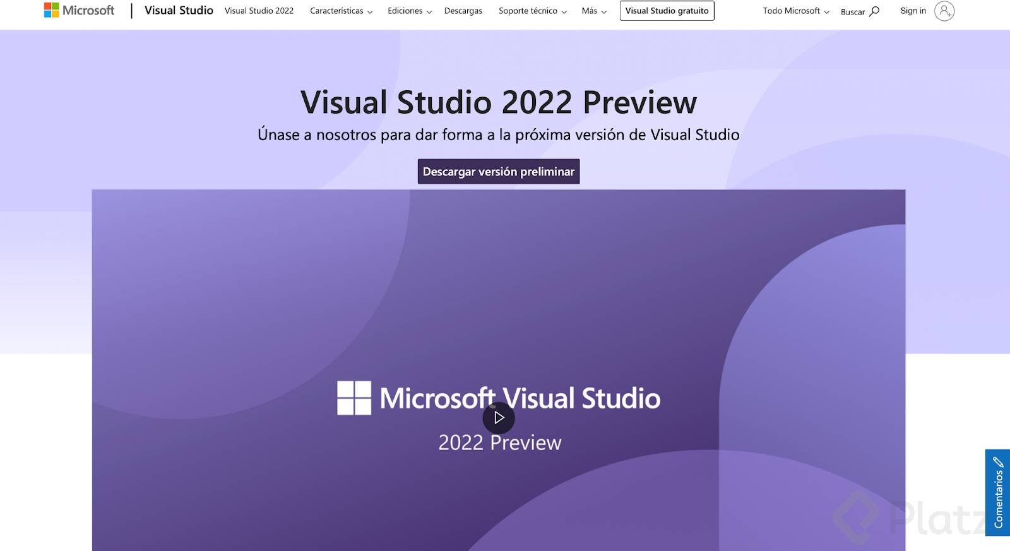The image size is (1010, 551).
Task: Click the Visual Studio gratuito button
Action: click(x=667, y=11)
